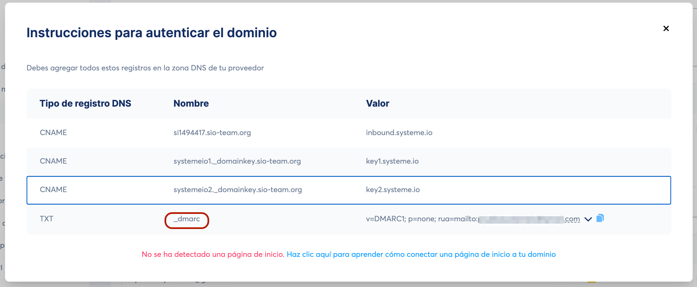This screenshot has height=287, width=697.
Task: Click the 'Debes agregar todos estos registros' instruction text
Action: point(145,68)
